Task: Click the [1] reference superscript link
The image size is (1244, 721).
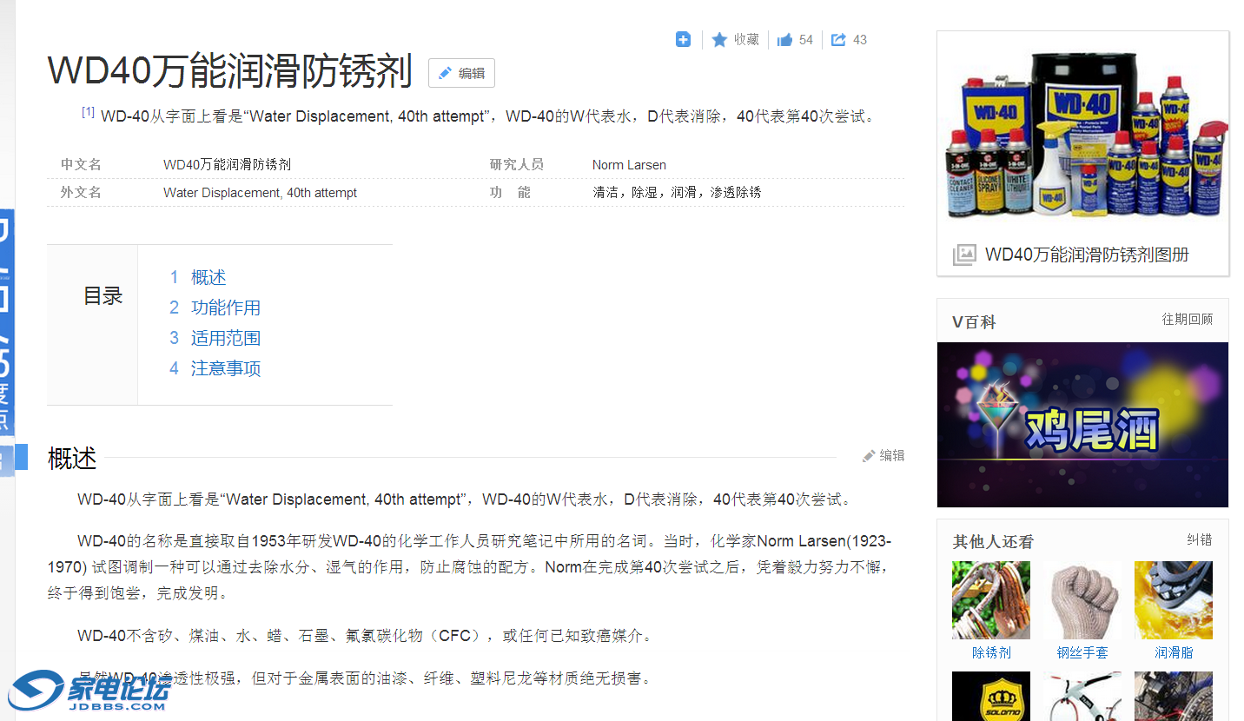Action: [87, 110]
